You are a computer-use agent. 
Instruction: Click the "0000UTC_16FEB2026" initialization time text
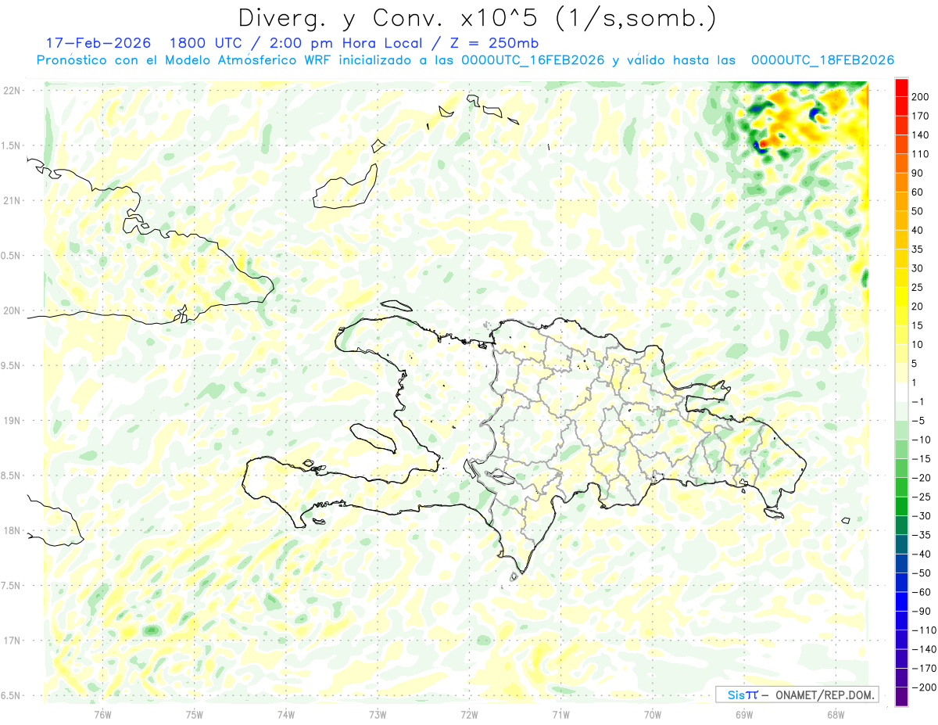coord(532,60)
